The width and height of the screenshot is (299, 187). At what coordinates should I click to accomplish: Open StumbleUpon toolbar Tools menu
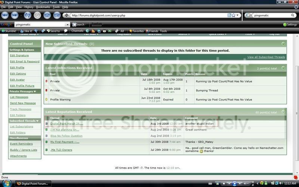(x=163, y=31)
